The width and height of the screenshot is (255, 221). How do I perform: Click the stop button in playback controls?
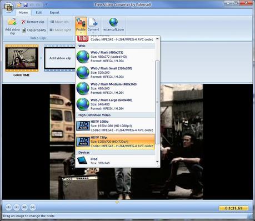[17, 207]
